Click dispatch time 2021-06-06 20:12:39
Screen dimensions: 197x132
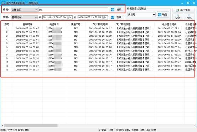pyautogui.click(x=100, y=36)
